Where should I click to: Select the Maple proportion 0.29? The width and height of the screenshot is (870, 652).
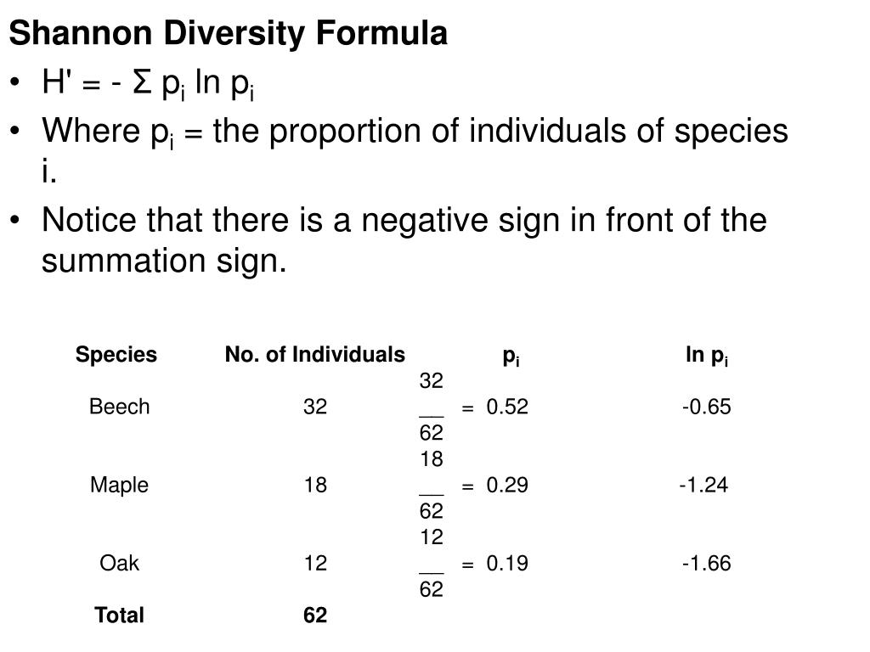[x=507, y=485]
